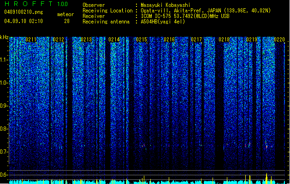
Task: Click the 0213 time marker
Action: pos(86,40)
